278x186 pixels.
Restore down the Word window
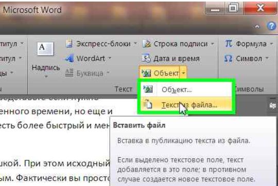(x=234, y=8)
